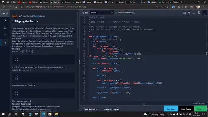Click the add to favorites star-plus icon

click(167, 7)
